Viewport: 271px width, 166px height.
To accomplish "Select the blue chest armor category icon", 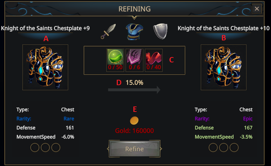I will coord(134,32).
